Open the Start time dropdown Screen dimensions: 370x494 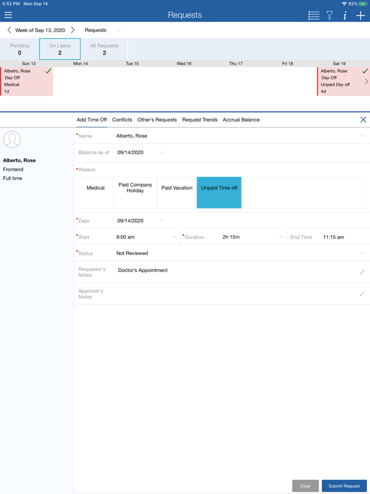coord(174,237)
